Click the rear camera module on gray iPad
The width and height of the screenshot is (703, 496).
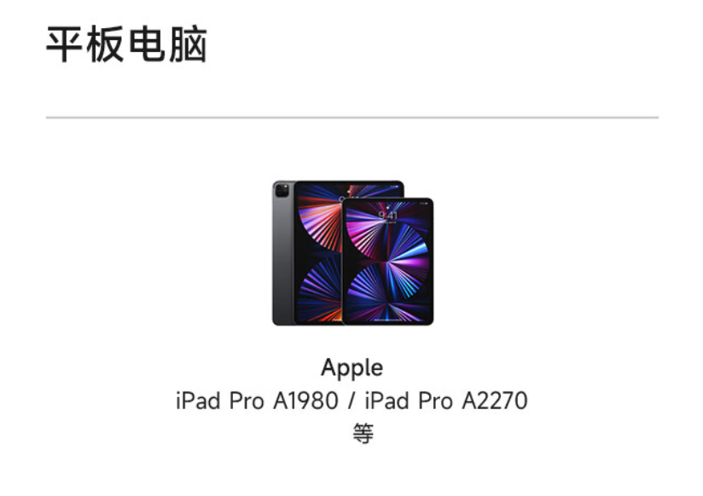point(282,190)
